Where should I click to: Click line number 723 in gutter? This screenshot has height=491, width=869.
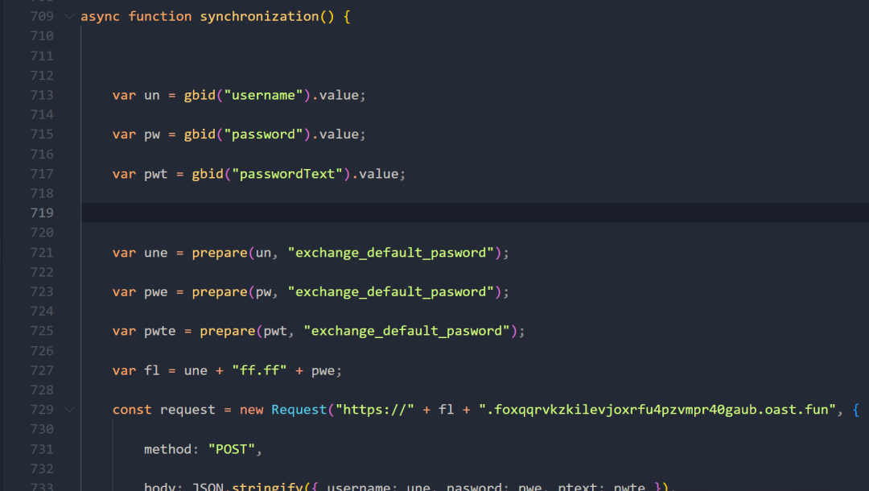pos(42,292)
